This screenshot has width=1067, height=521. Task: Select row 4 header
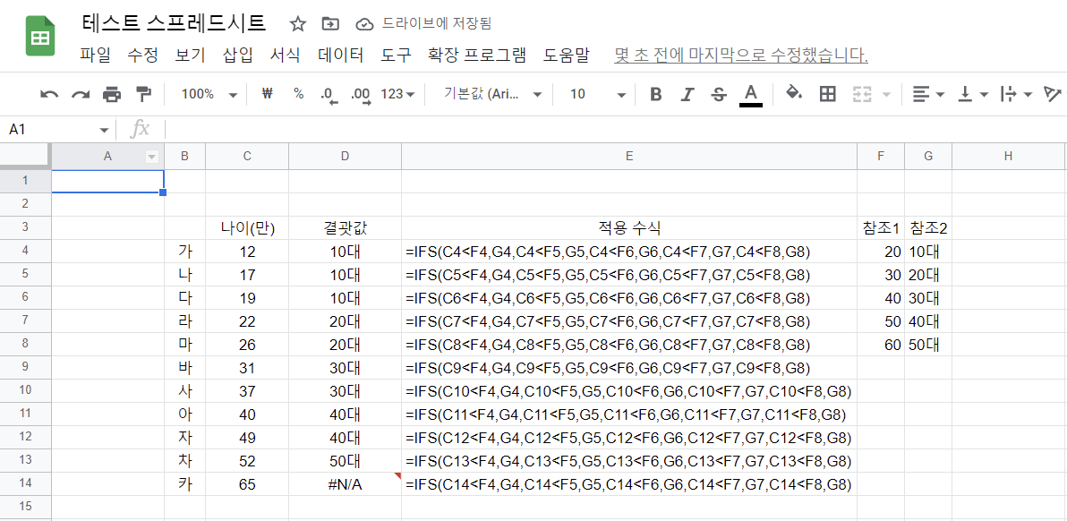coord(26,251)
